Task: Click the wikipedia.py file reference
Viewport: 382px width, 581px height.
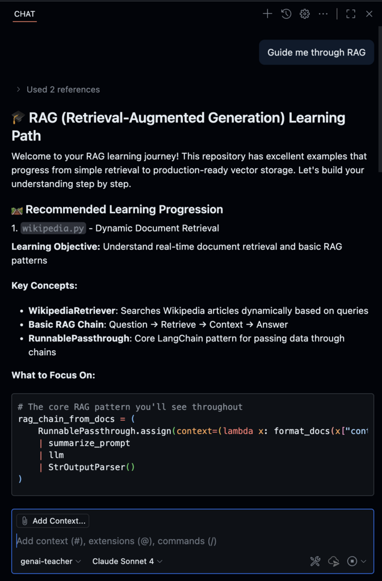Action: click(53, 228)
